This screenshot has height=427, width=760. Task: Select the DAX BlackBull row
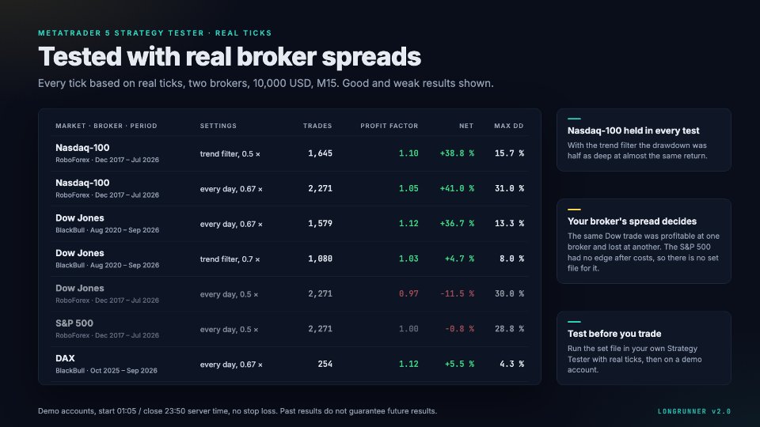(x=290, y=364)
